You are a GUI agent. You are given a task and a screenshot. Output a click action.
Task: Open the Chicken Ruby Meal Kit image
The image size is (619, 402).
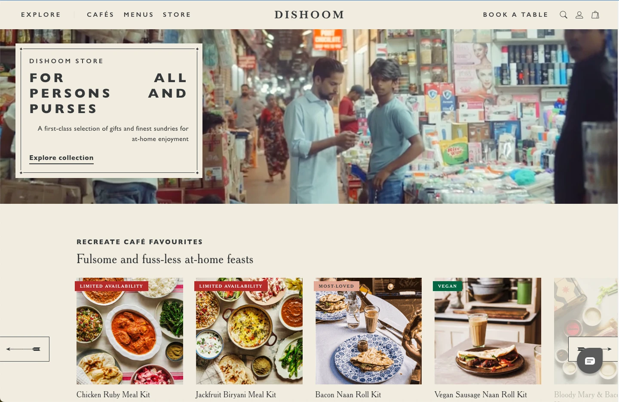[x=130, y=331]
